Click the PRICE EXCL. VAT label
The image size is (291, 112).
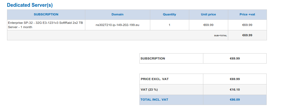pyautogui.click(x=155, y=79)
